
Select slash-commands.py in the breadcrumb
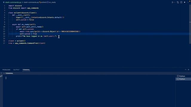31,2
